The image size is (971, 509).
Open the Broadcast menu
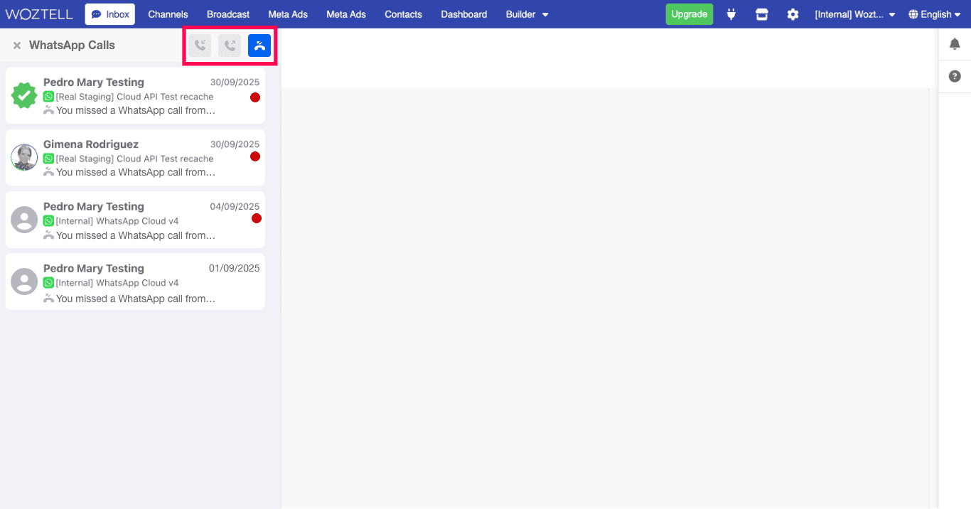pyautogui.click(x=228, y=14)
